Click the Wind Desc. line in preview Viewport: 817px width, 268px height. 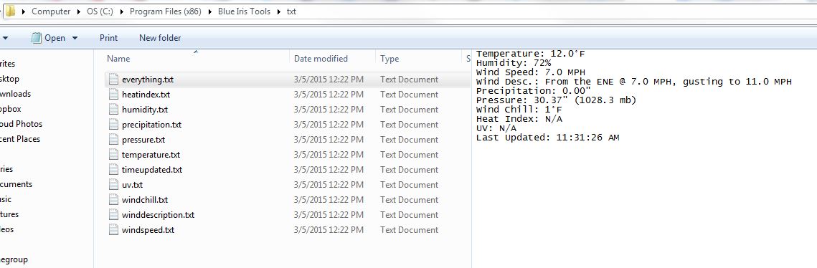click(x=634, y=82)
